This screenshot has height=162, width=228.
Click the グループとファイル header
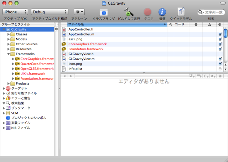click(27, 24)
